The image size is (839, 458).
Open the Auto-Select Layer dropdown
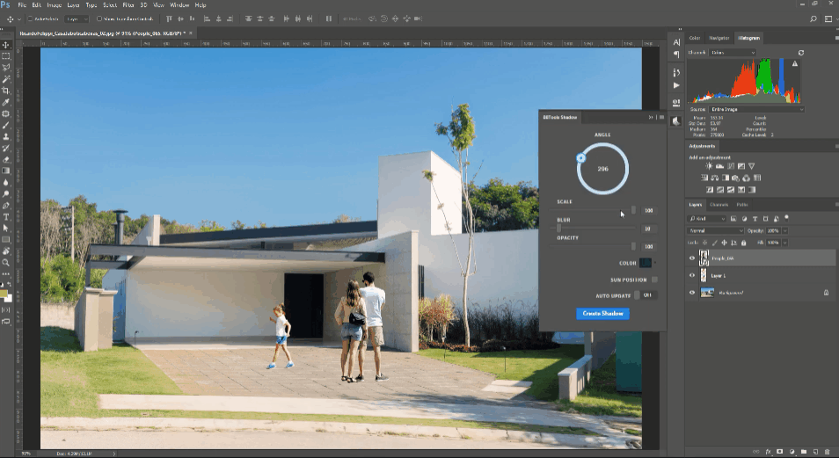click(77, 18)
